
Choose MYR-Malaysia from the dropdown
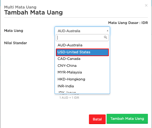(x=82, y=72)
